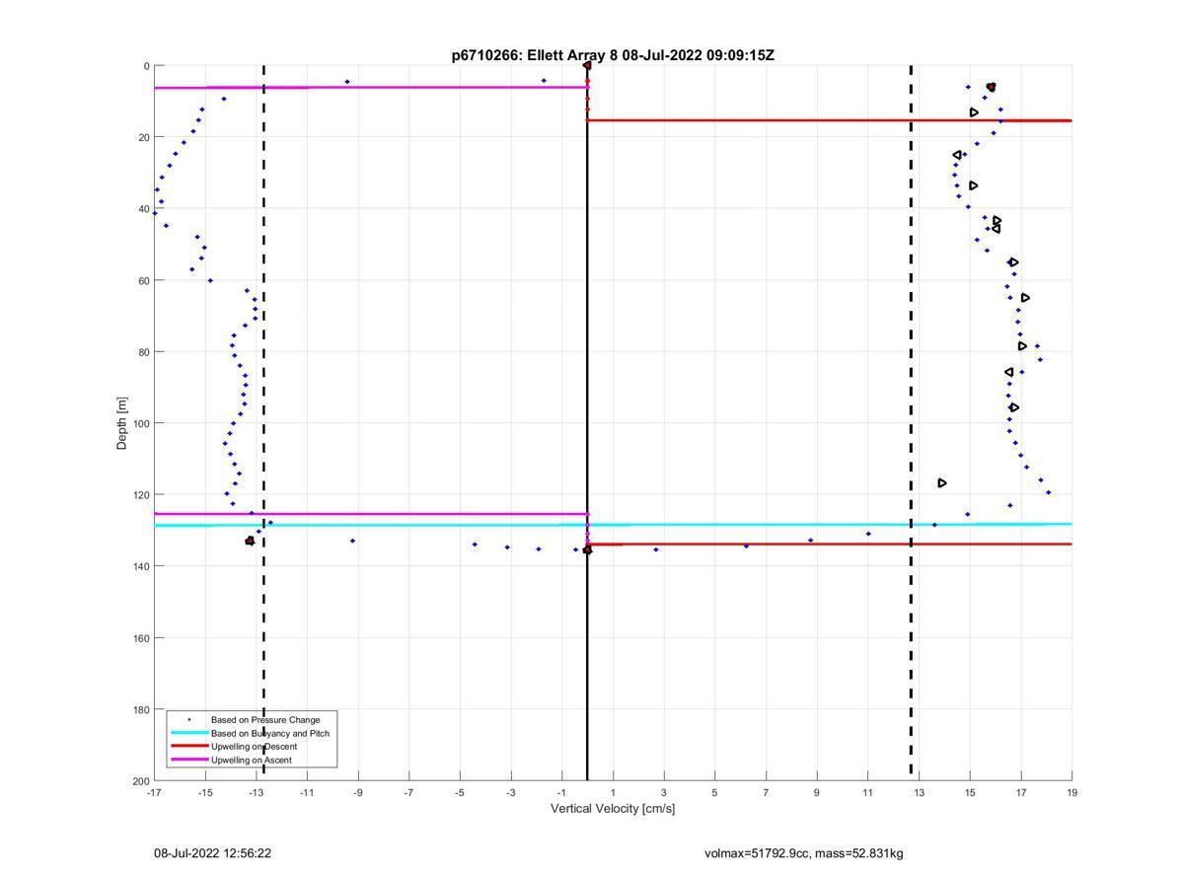Click the x-axis tick label '3'
This screenshot has width=1184, height=877.
[664, 792]
